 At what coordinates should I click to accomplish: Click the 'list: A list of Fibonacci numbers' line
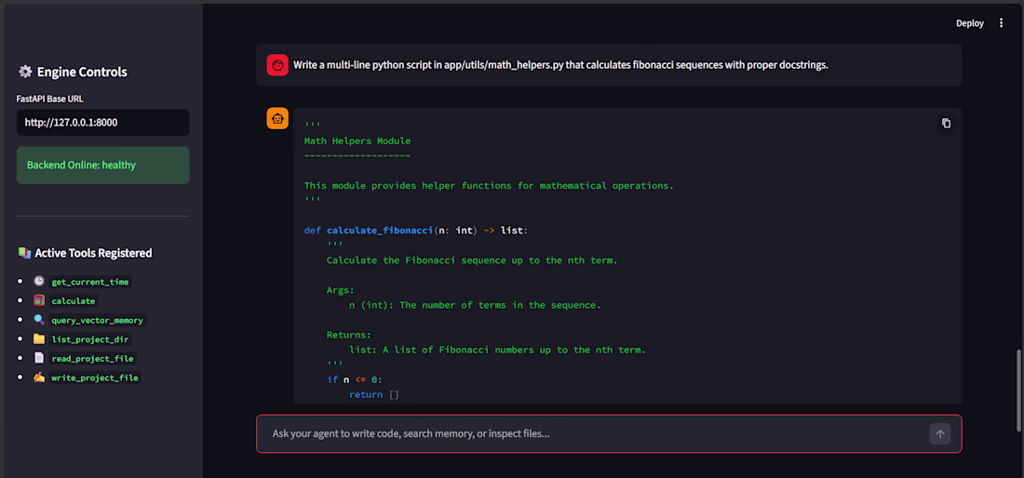tap(497, 351)
